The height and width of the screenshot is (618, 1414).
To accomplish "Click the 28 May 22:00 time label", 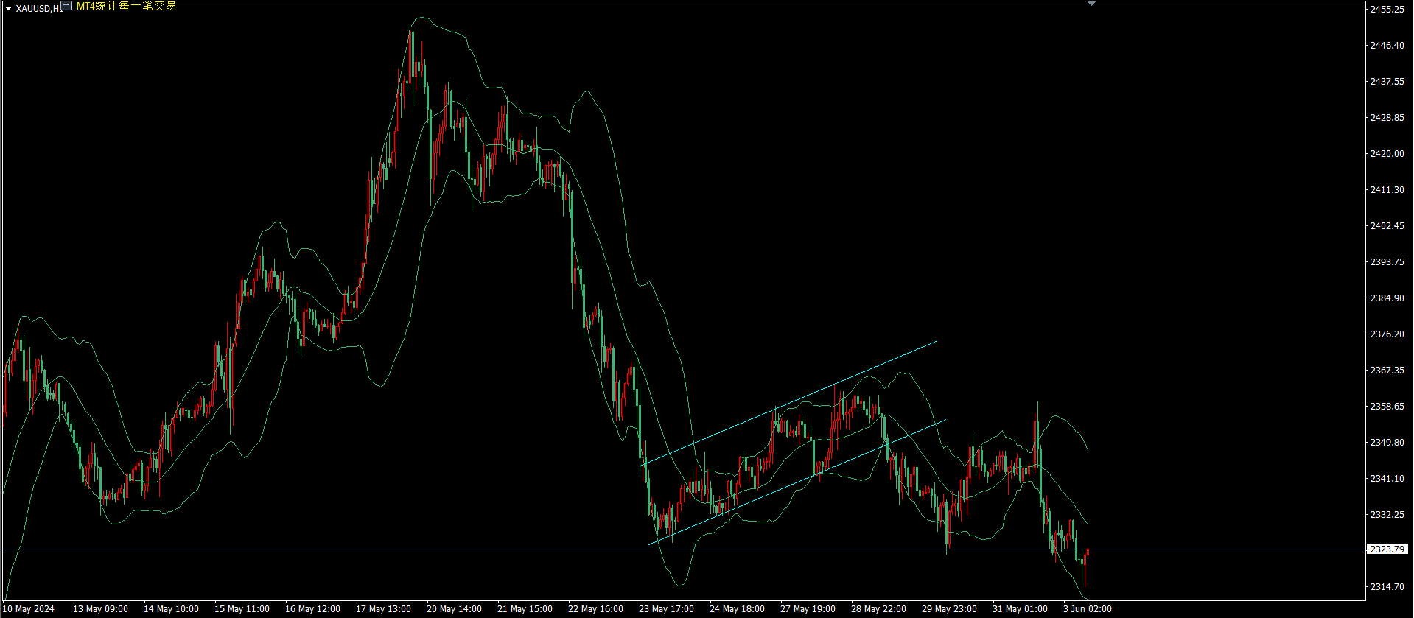I will 878,609.
